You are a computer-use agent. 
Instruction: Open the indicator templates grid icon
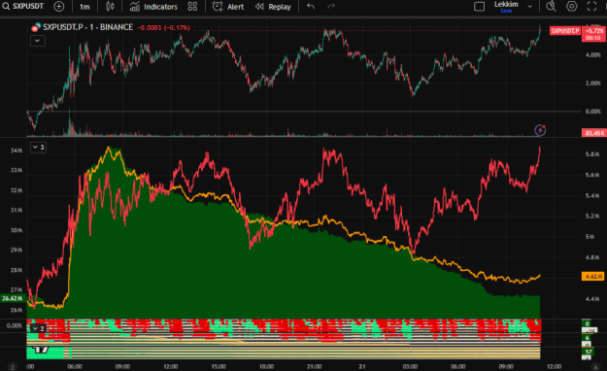click(192, 7)
